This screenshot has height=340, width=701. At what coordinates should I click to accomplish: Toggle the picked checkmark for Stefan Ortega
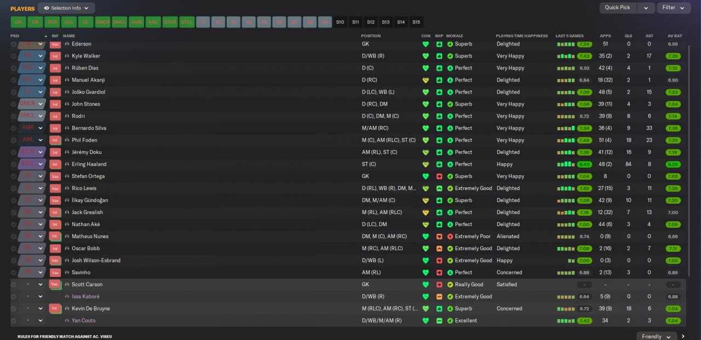14,176
